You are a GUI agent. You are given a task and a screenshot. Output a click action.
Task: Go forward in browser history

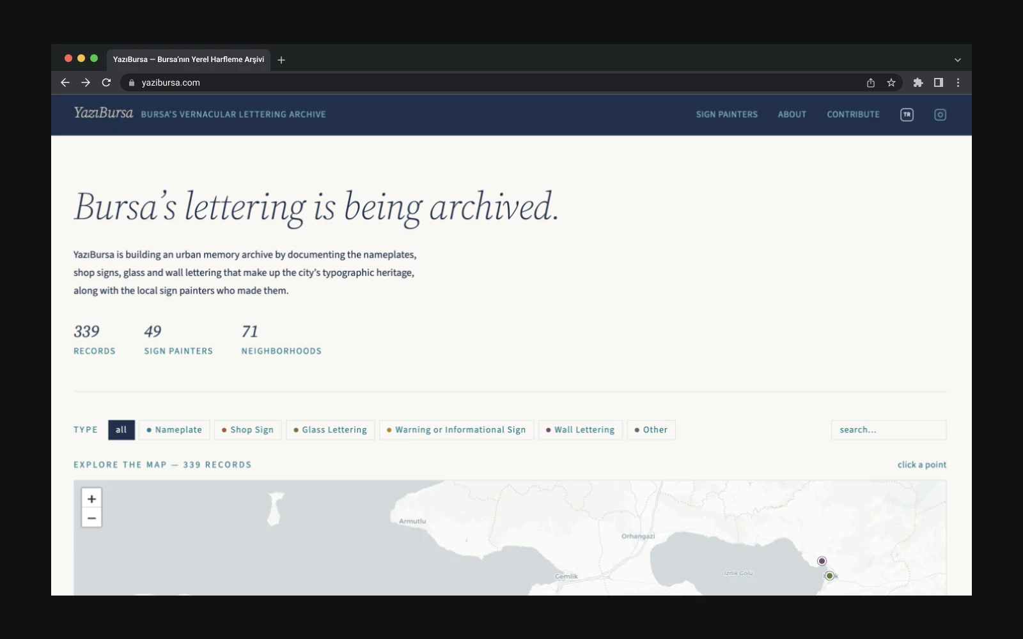[x=86, y=82]
